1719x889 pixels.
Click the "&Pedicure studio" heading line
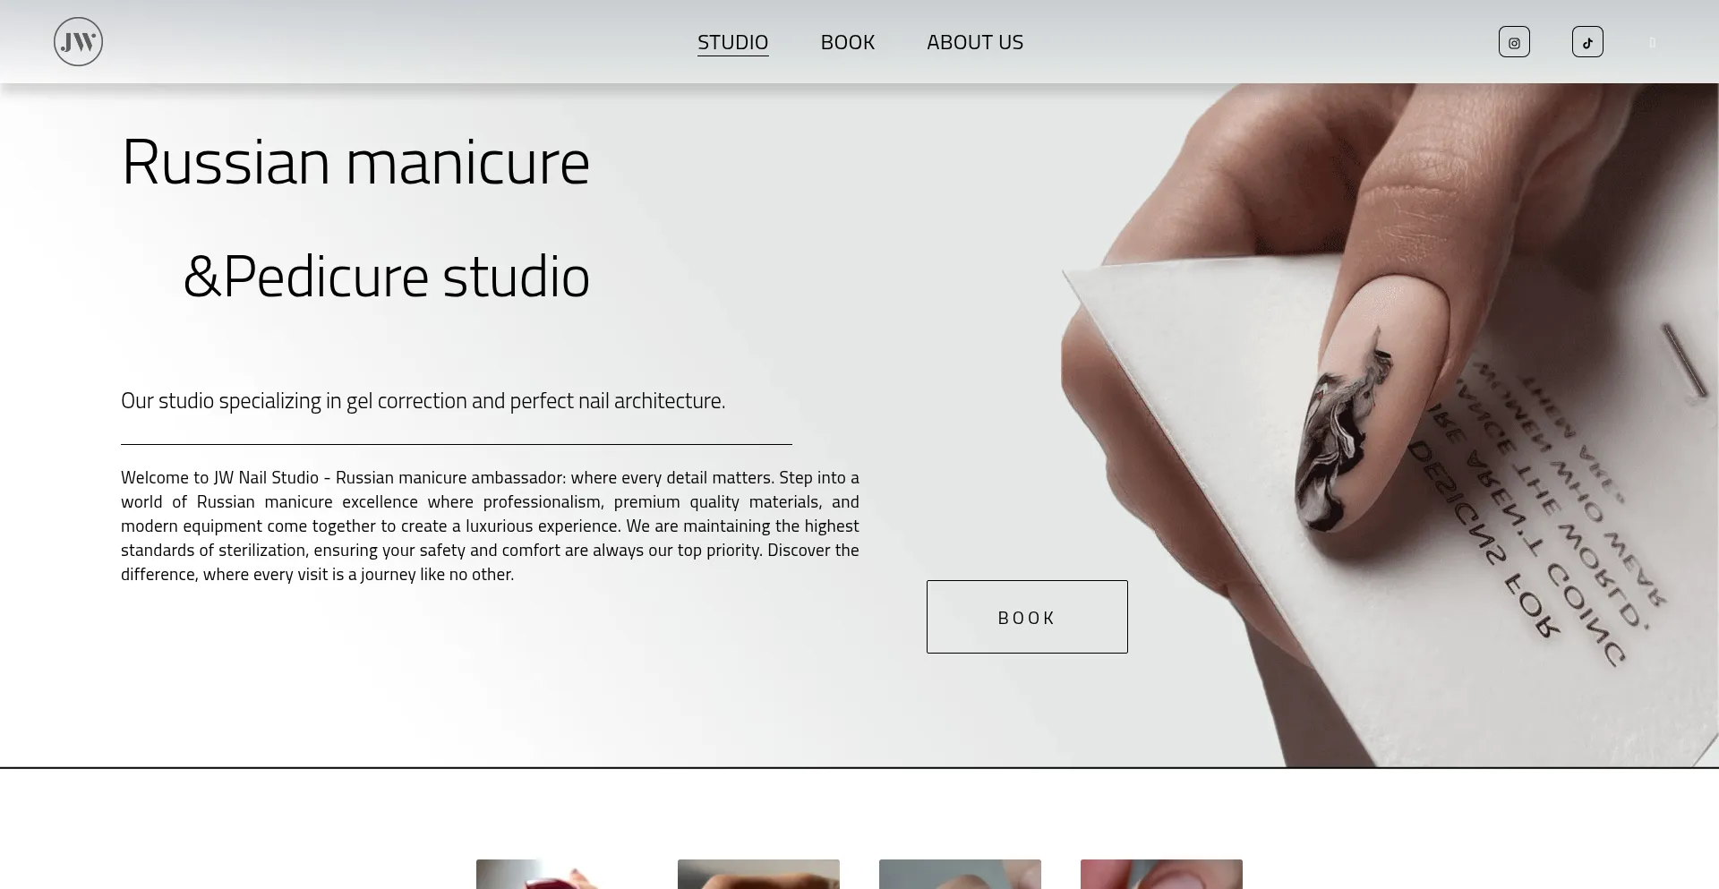[386, 277]
